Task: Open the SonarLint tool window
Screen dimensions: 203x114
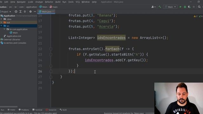Action: [x=51, y=110]
